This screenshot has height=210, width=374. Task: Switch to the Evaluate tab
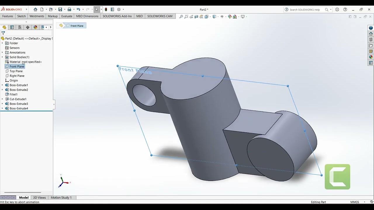click(x=67, y=16)
